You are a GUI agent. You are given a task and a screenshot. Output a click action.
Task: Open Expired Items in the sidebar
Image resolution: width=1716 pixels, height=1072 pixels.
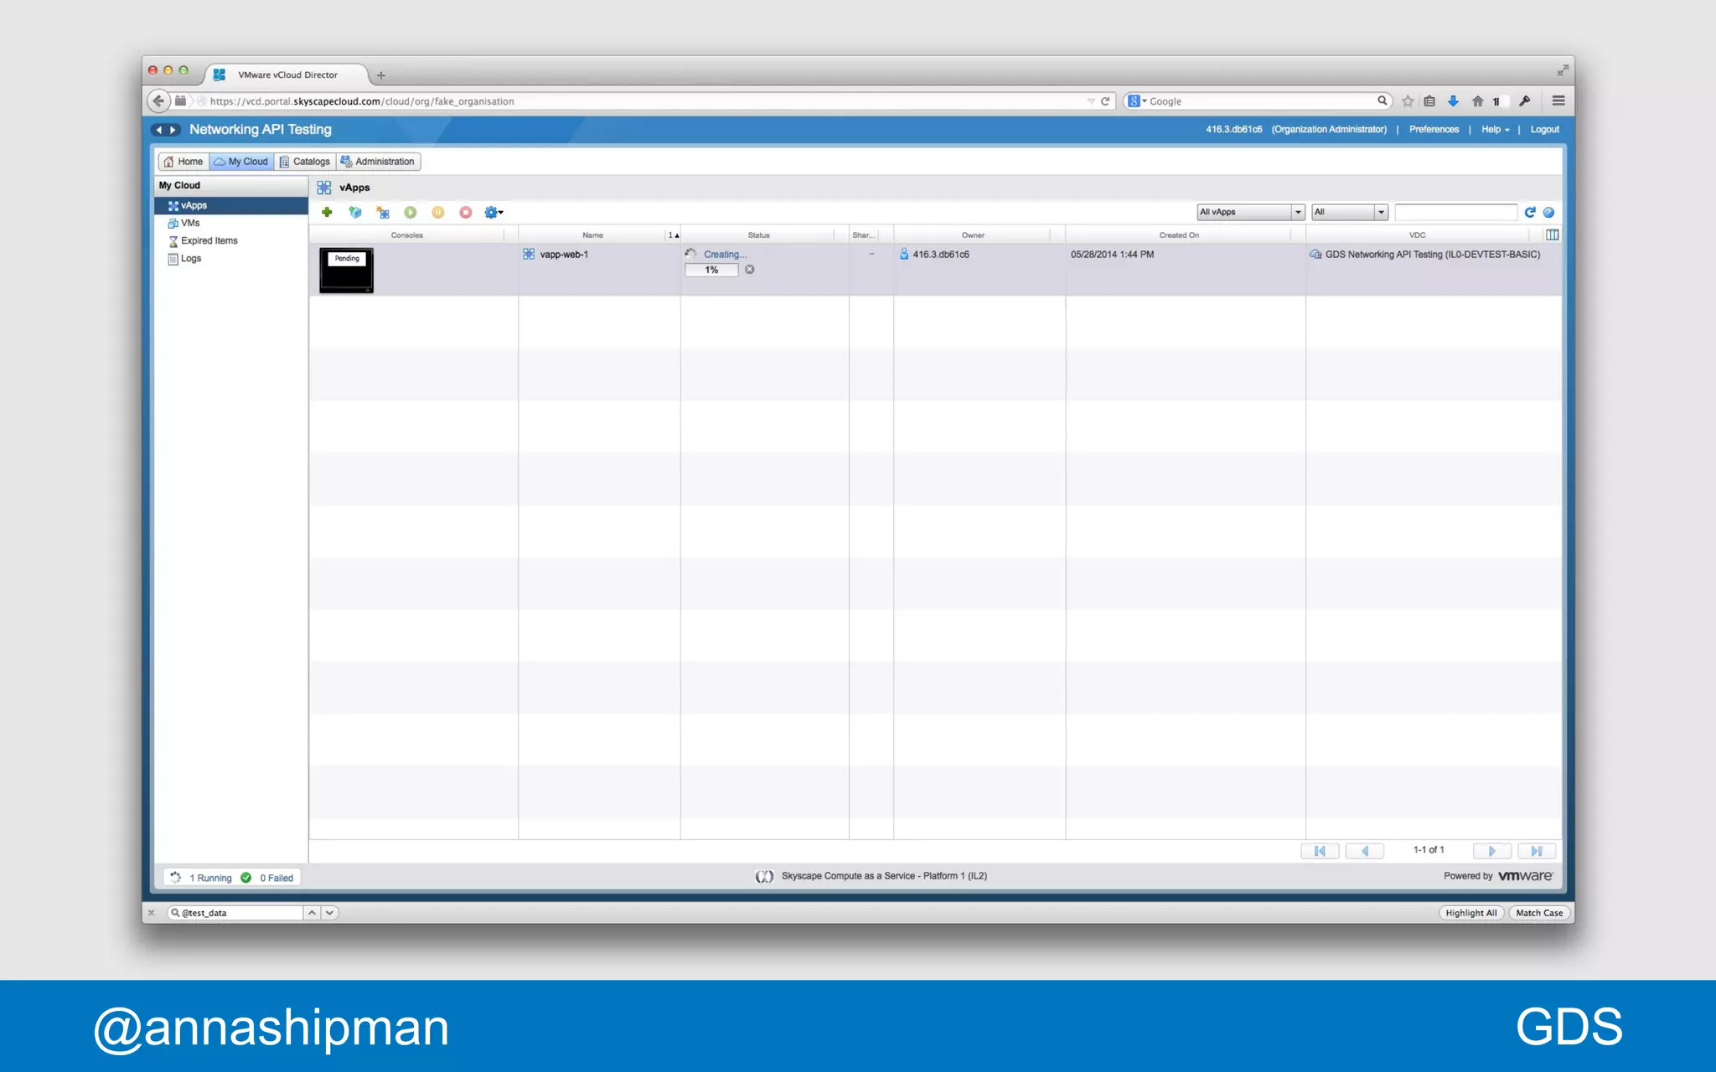209,241
